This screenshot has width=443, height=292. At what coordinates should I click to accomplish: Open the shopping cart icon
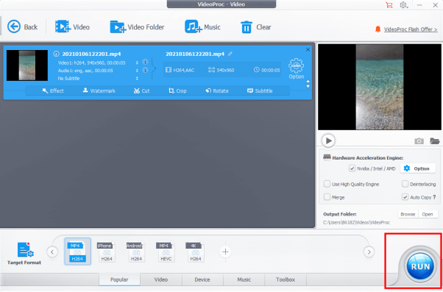(389, 5)
